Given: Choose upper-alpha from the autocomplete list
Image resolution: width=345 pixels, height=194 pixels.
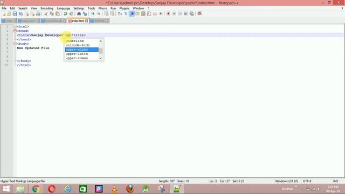Looking at the screenshot, I should (x=81, y=50).
